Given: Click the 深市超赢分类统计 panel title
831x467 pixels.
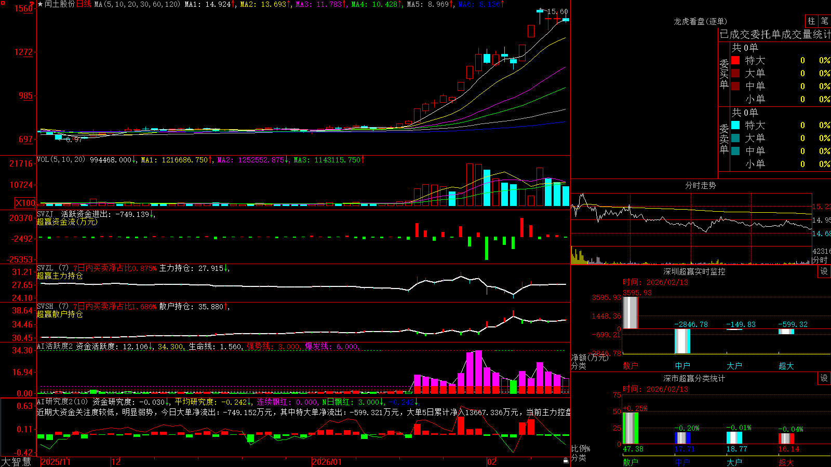Looking at the screenshot, I should (694, 378).
